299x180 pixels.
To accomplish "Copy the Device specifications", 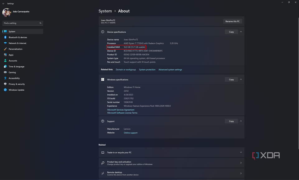I will [x=231, y=32].
